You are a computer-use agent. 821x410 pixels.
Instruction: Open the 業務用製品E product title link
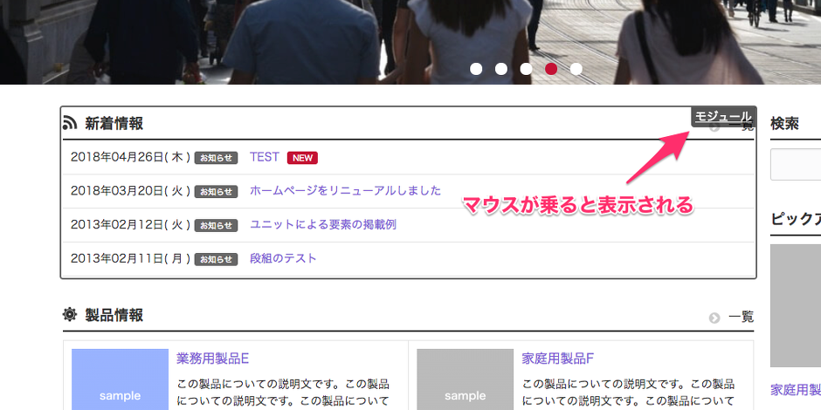pos(212,359)
